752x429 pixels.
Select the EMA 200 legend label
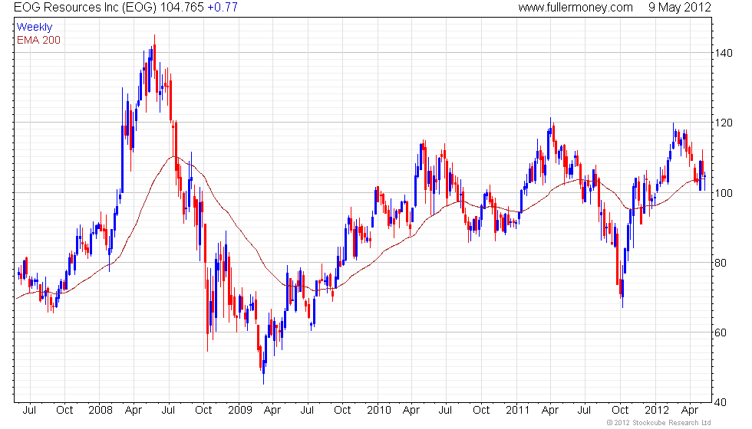38,40
